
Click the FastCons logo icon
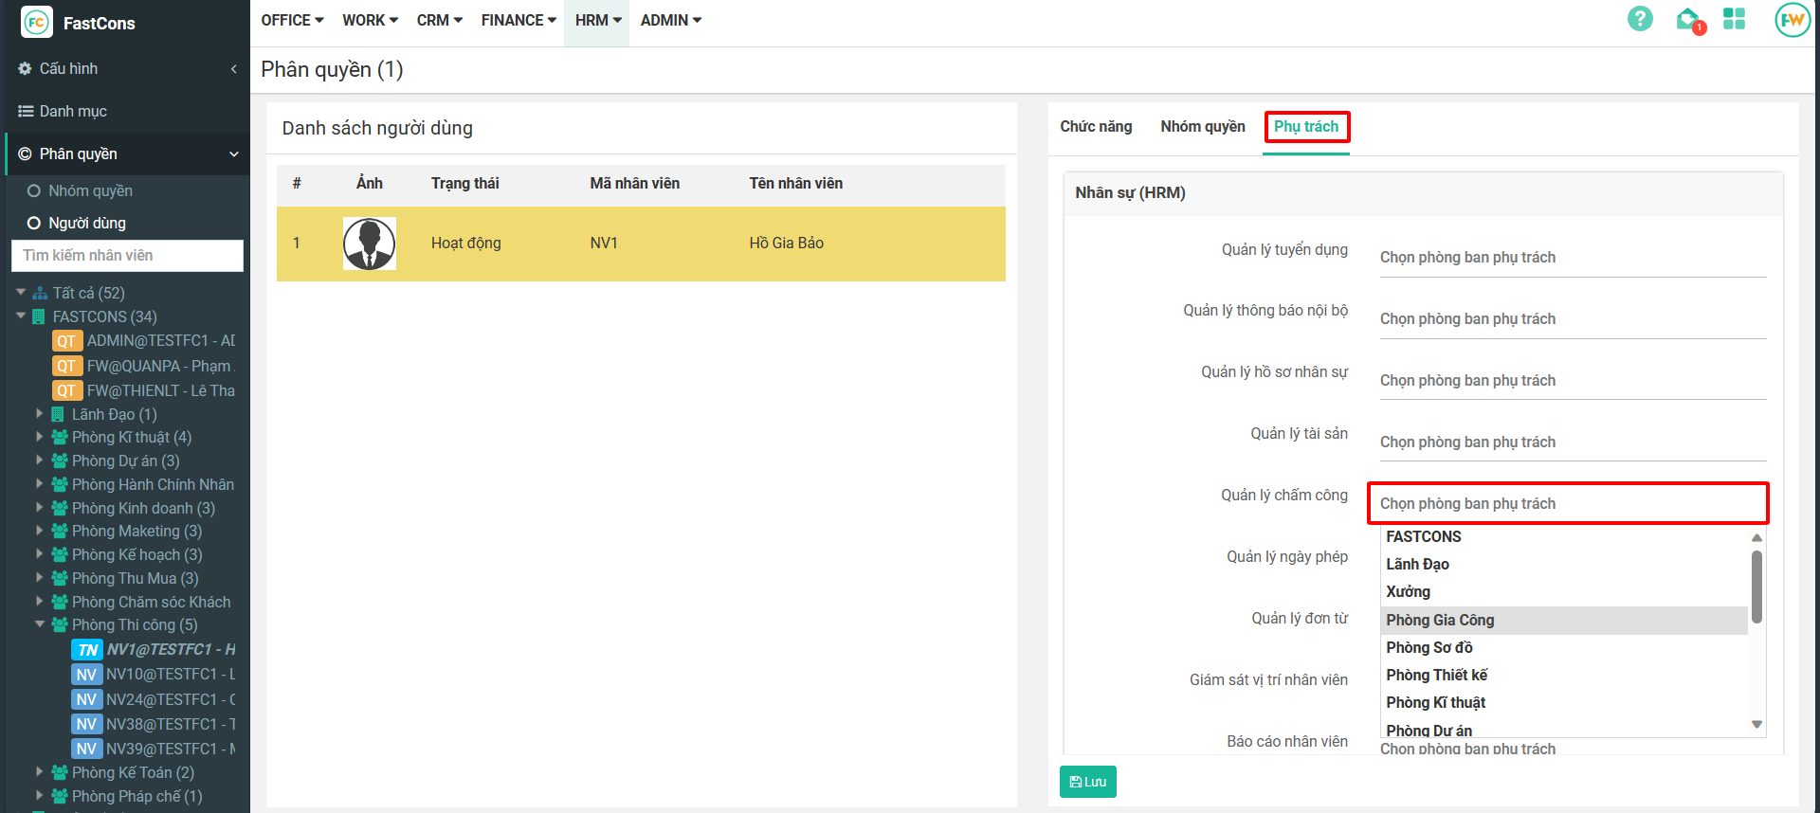click(x=37, y=22)
